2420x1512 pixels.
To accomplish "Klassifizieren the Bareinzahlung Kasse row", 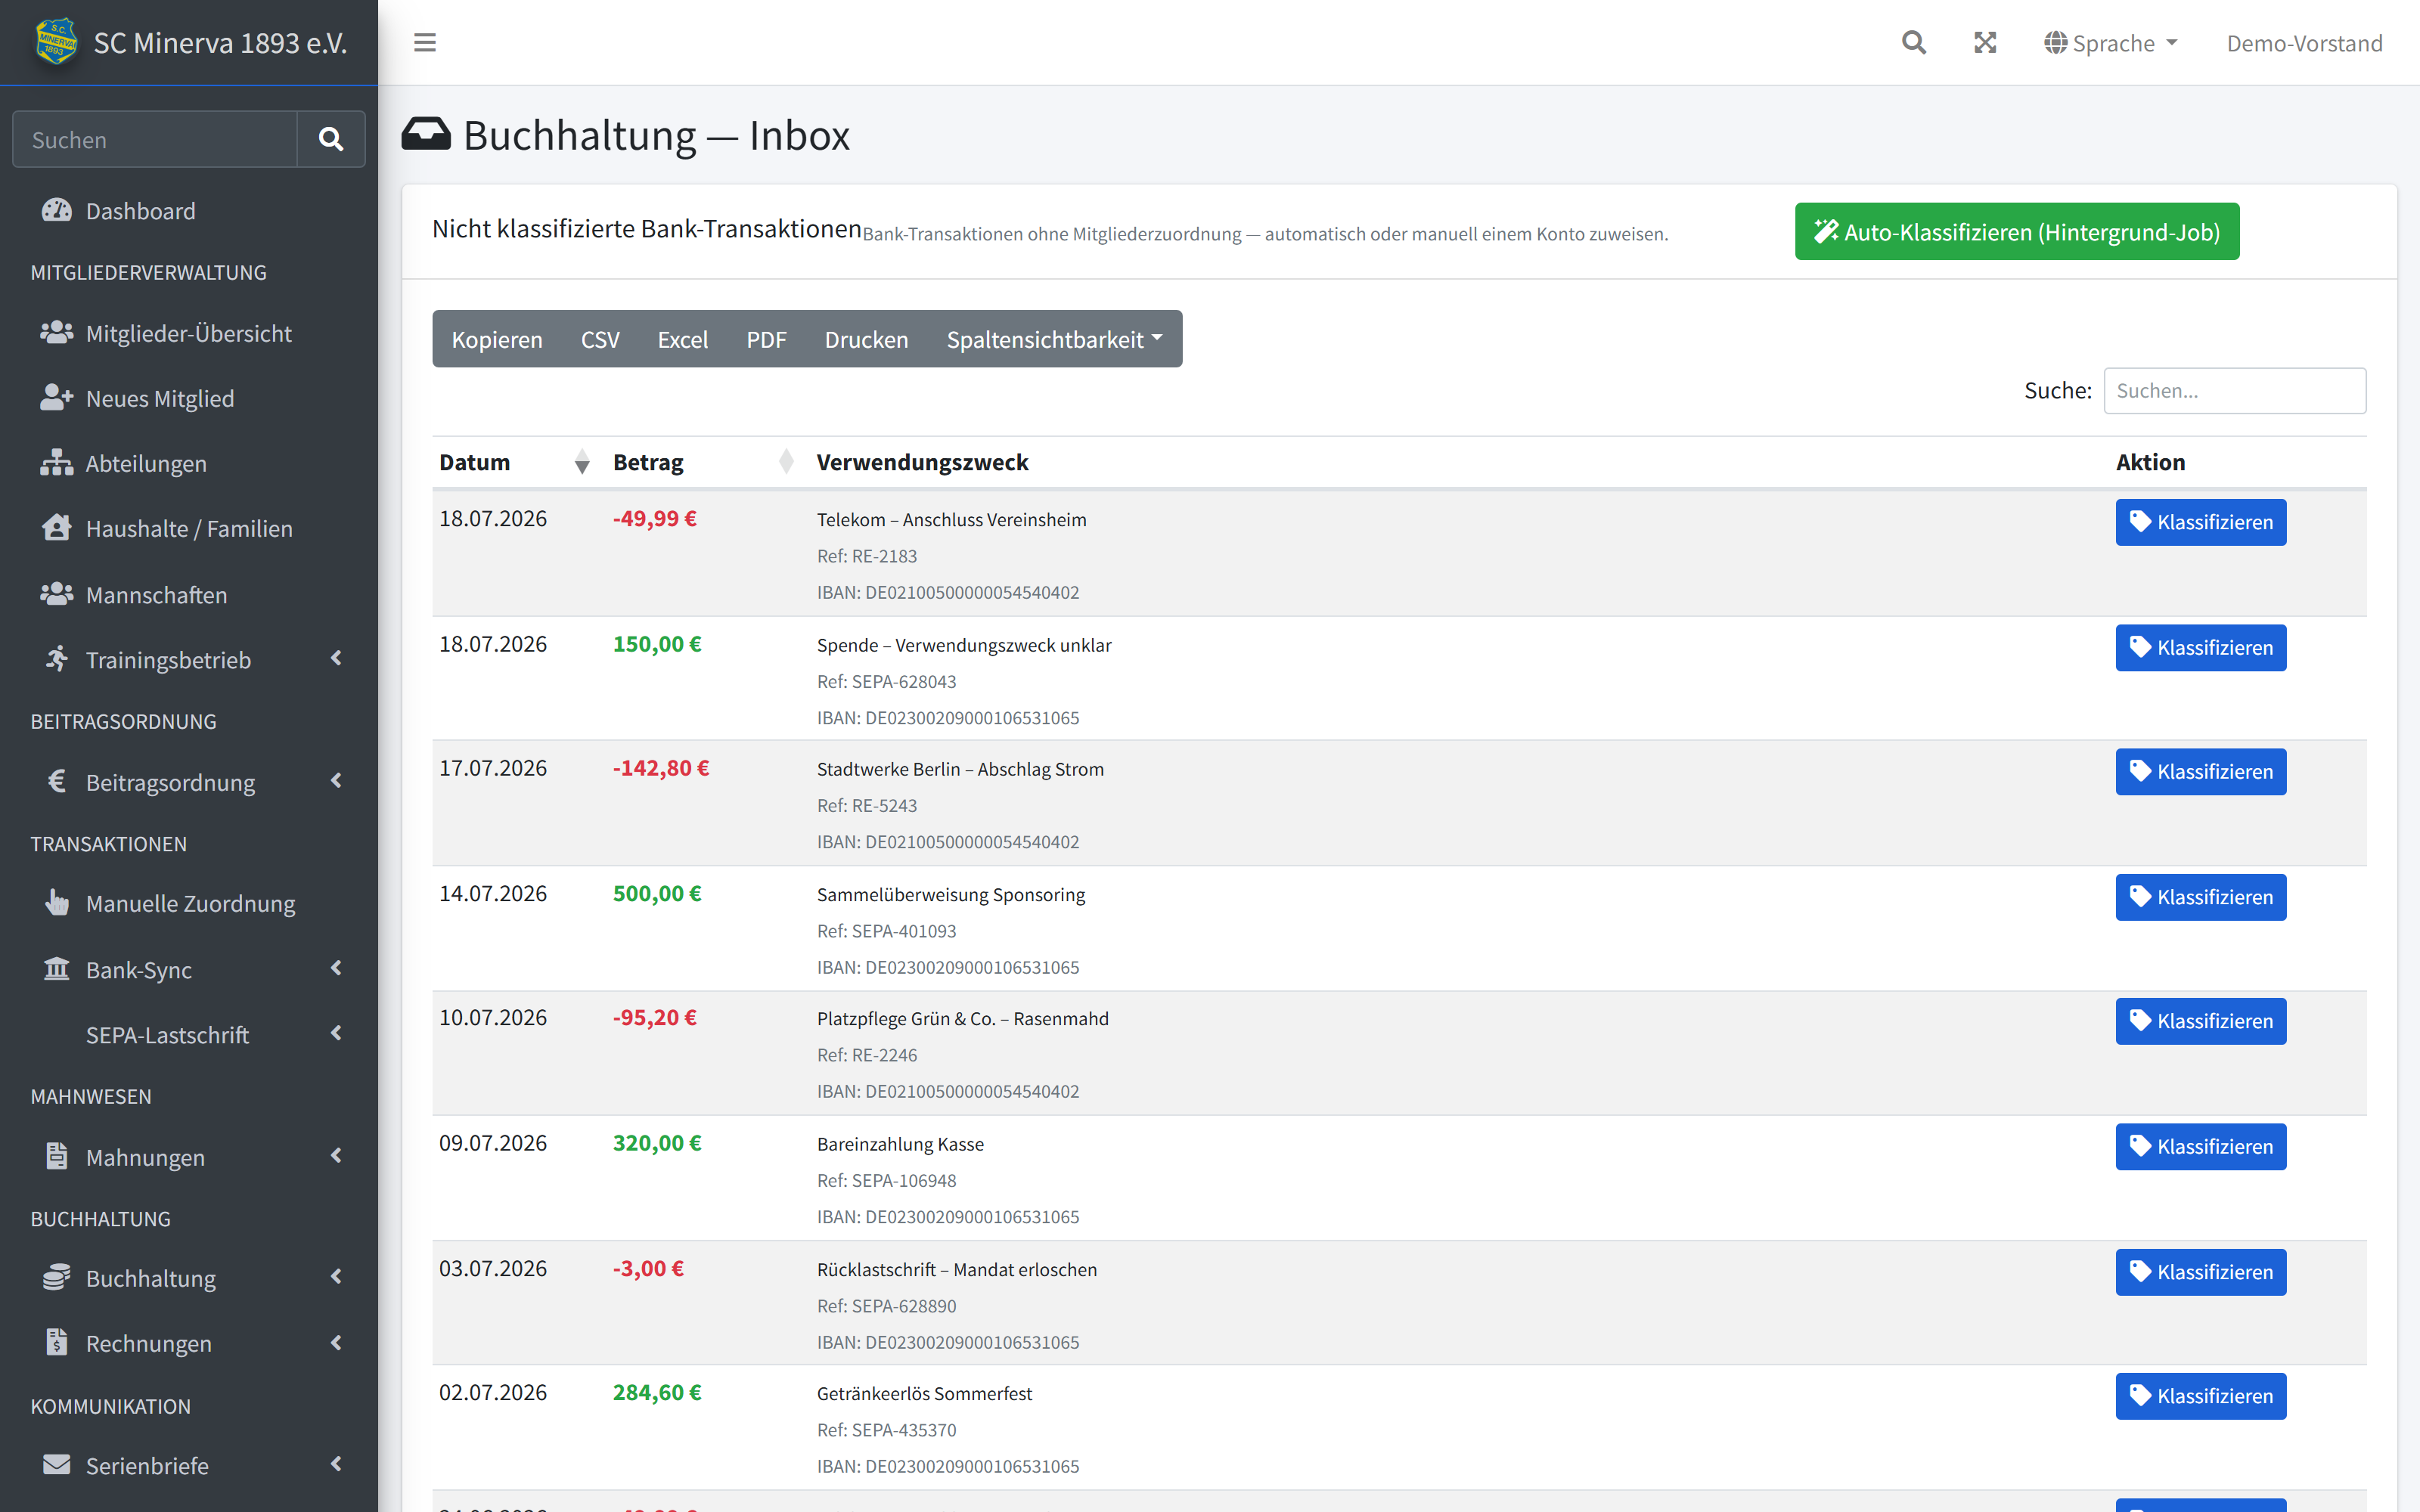I will (2200, 1147).
